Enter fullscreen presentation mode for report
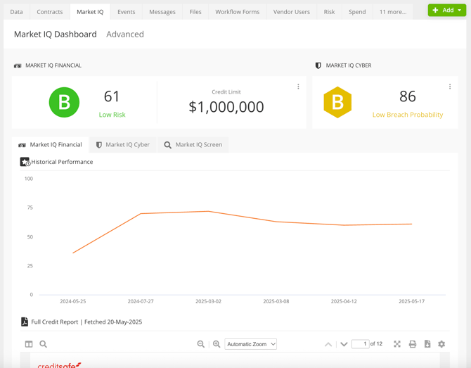This screenshot has width=471, height=368. pos(397,344)
